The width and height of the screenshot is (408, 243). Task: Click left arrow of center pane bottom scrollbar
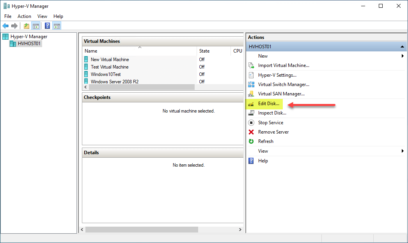pos(82,229)
